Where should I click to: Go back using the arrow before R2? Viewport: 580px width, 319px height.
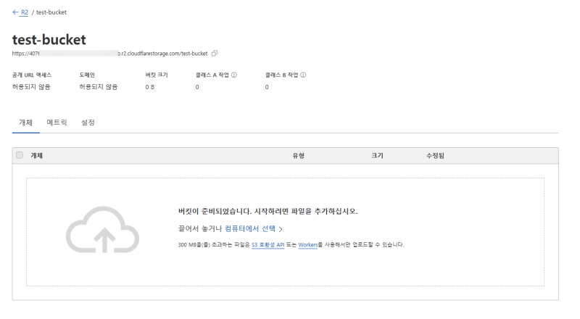click(x=15, y=12)
